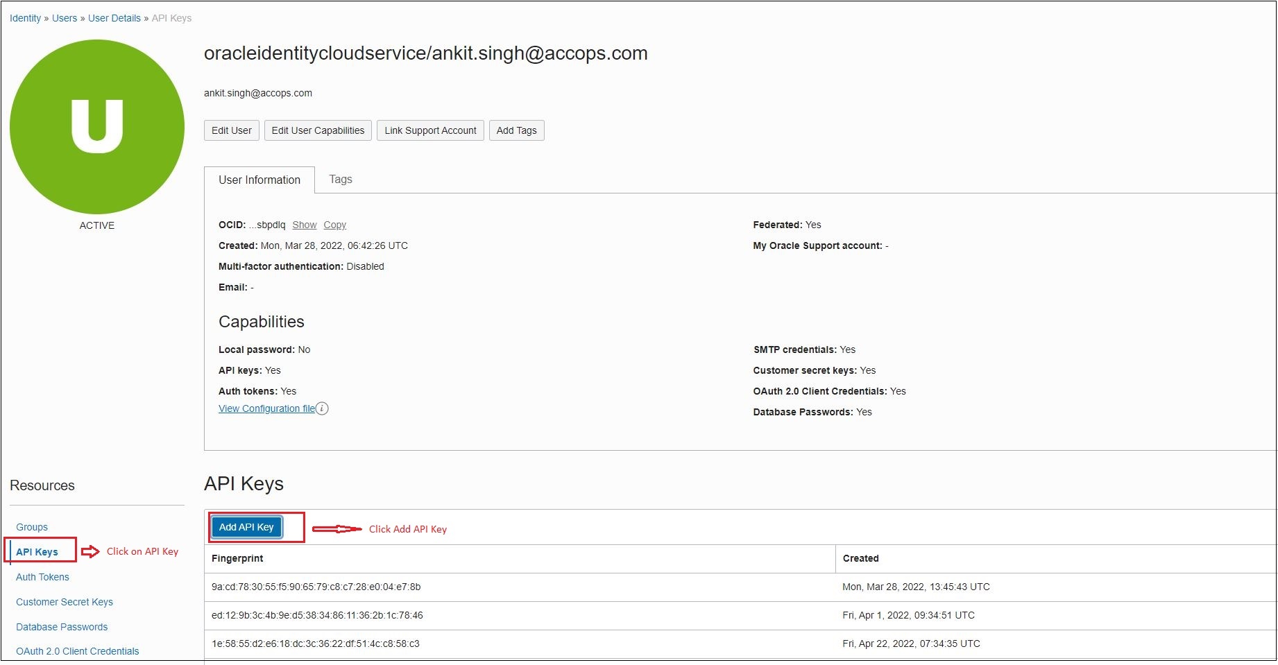Open Auth Tokens resource
This screenshot has width=1278, height=665.
click(42, 577)
